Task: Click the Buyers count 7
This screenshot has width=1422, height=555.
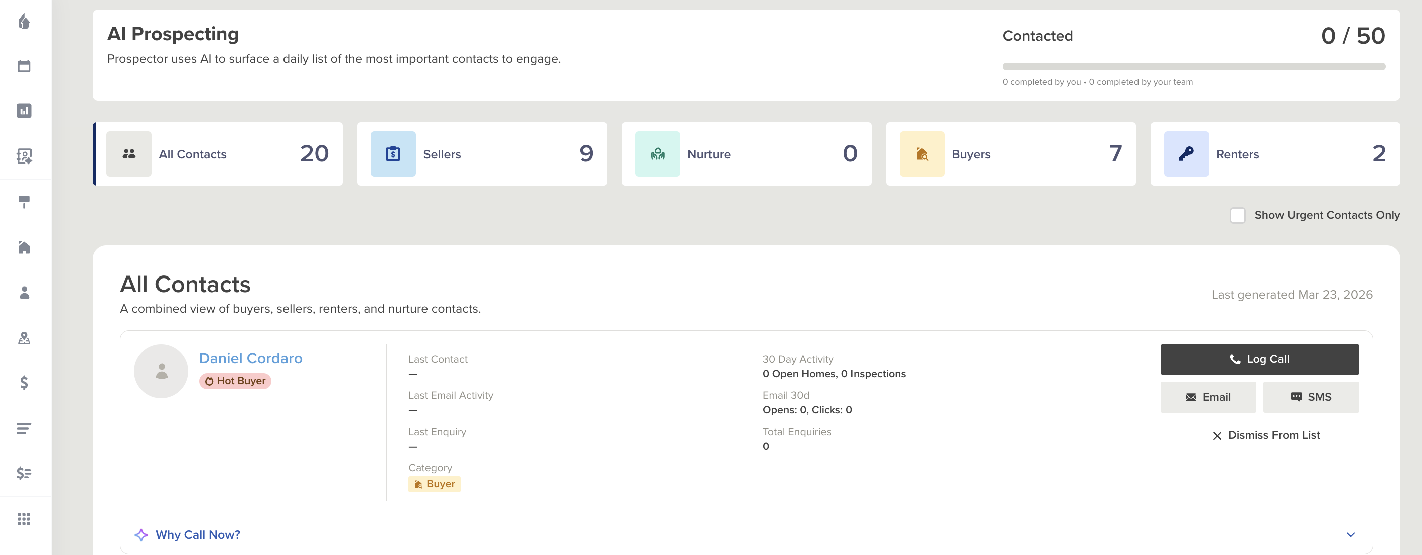Action: pyautogui.click(x=1115, y=154)
